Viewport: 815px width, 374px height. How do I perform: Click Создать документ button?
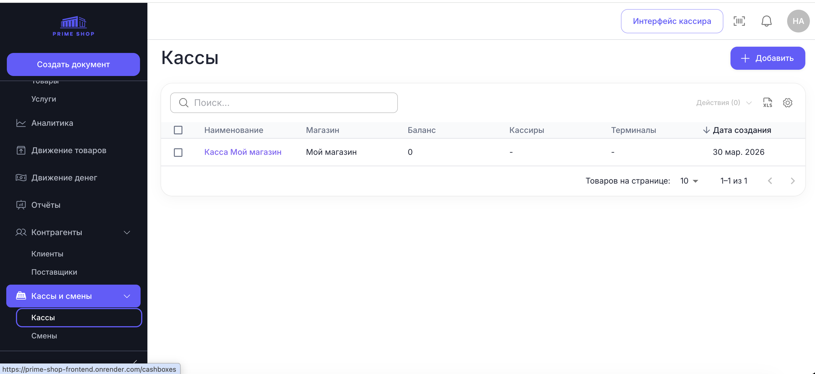click(x=73, y=64)
